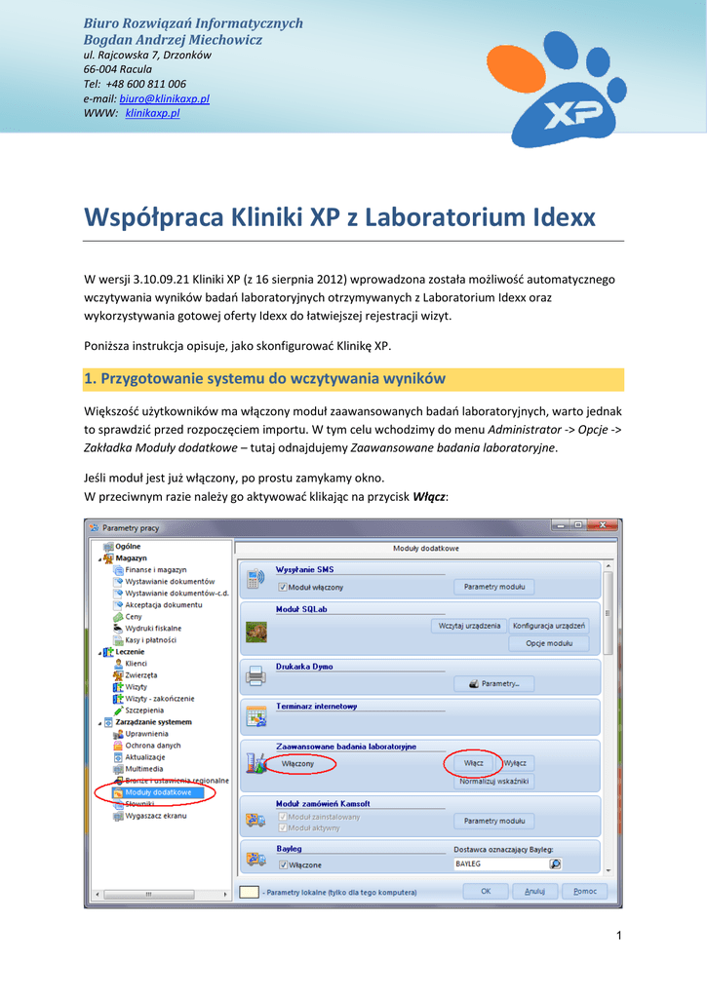Collapse the Leczenie tree section

98,652
